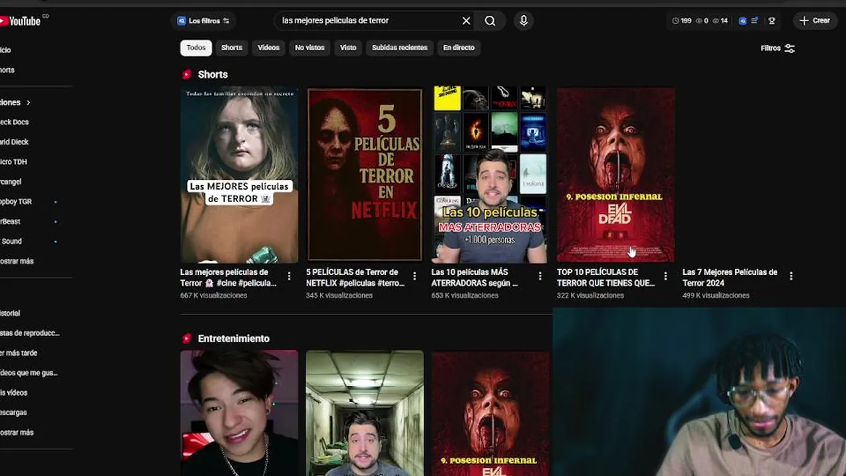This screenshot has width=846, height=476.
Task: Play the Entretenimiento thumbnail with black-haired person
Action: click(239, 413)
